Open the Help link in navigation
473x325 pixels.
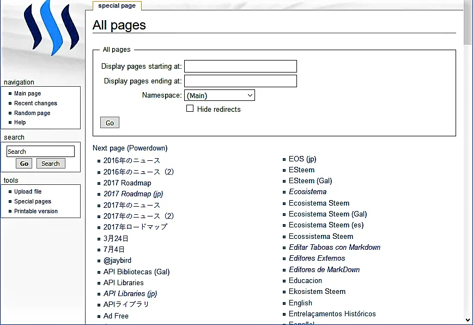click(20, 122)
